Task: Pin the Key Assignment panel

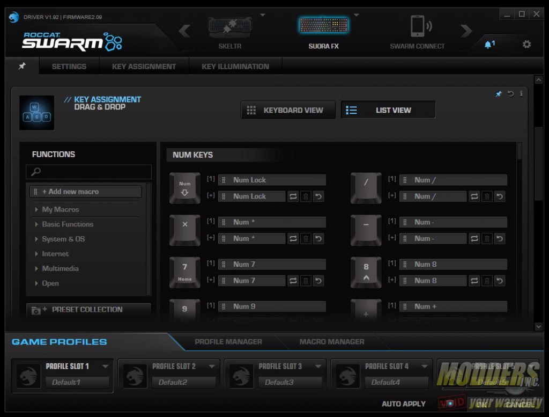Action: 499,93
